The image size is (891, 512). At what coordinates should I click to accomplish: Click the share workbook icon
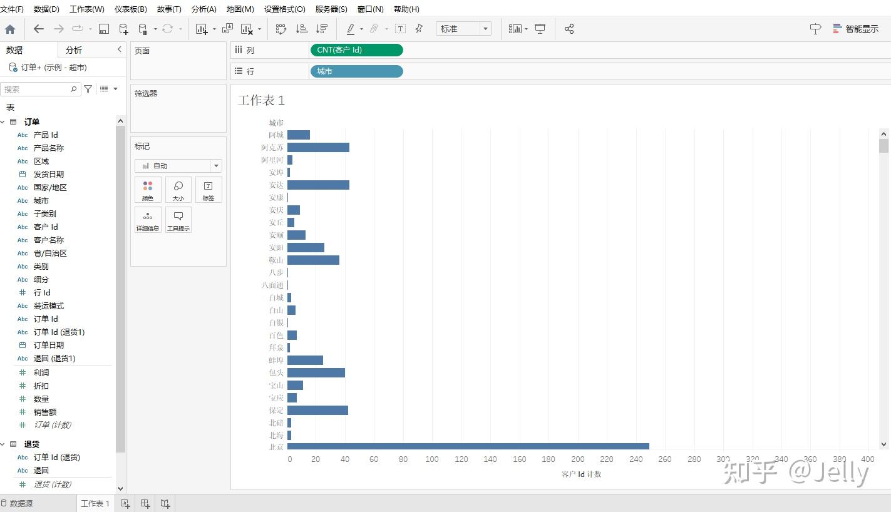click(569, 29)
